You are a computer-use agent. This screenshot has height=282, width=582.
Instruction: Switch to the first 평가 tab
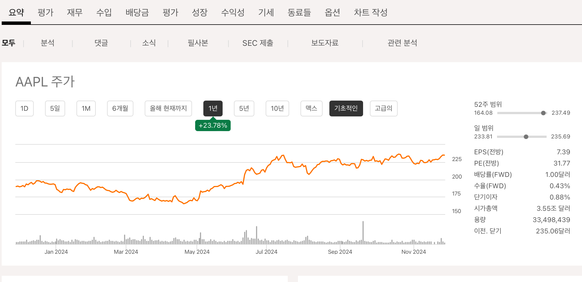point(45,12)
